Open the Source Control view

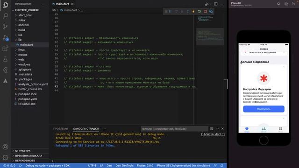[x=5, y=27]
